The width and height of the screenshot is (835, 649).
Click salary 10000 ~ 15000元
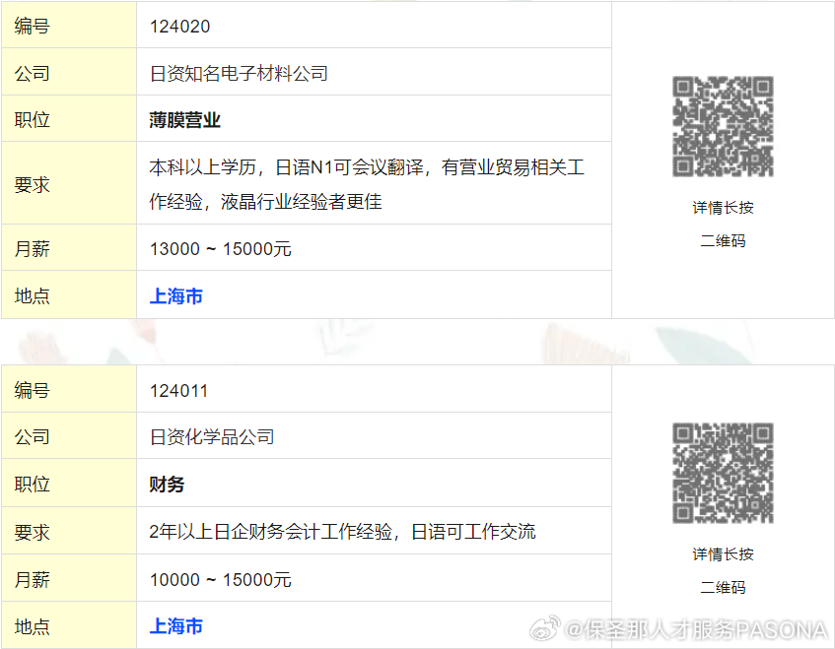click(x=221, y=579)
